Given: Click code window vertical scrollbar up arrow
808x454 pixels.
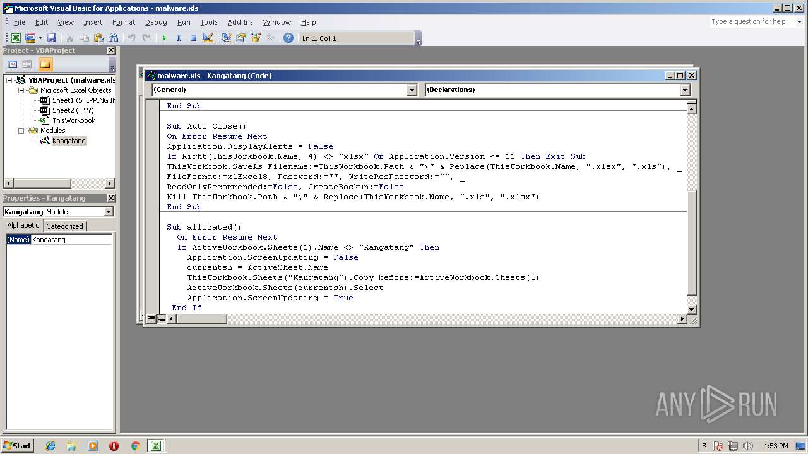Looking at the screenshot, I should (691, 108).
